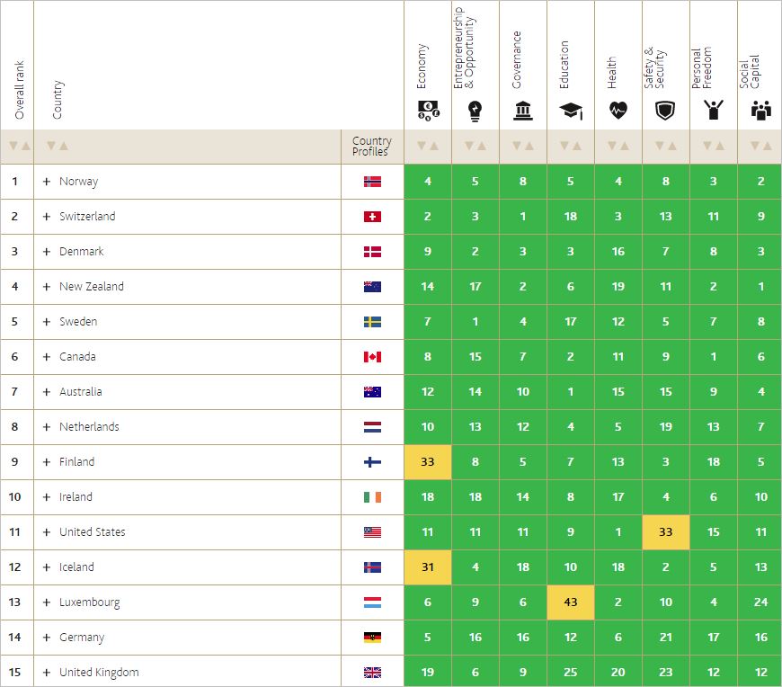This screenshot has height=687, width=782.
Task: Click the Social Capital people icon
Action: click(760, 111)
